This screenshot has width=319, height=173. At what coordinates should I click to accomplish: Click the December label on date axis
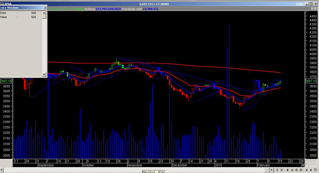(180, 165)
